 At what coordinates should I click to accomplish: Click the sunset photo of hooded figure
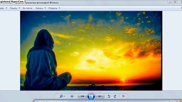(91, 51)
